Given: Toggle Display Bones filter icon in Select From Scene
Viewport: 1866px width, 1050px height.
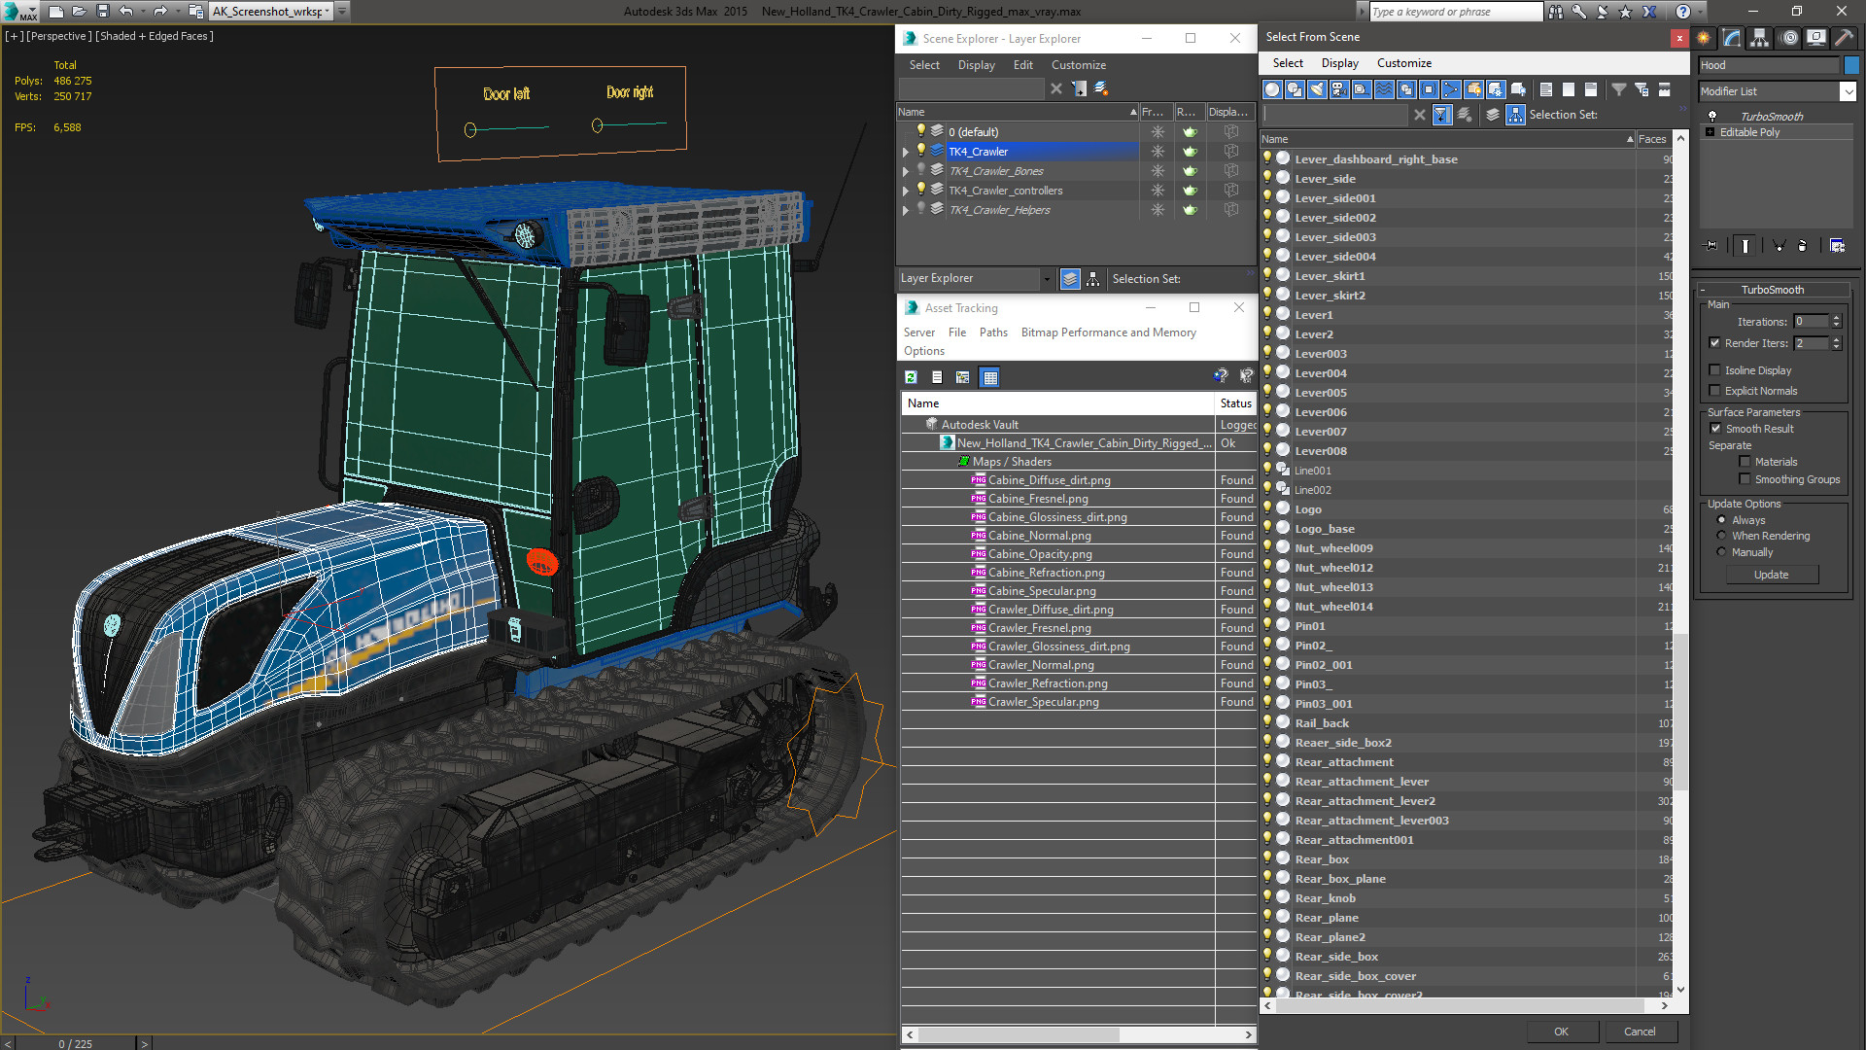Looking at the screenshot, I should (1451, 89).
